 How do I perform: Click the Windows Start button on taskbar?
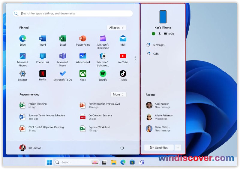point(49,162)
